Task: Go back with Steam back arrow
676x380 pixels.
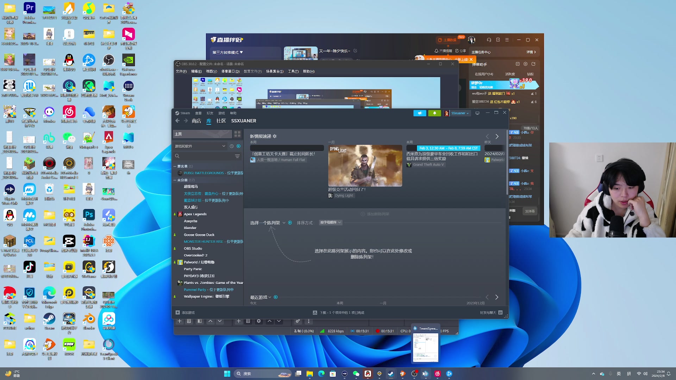Action: [x=177, y=121]
